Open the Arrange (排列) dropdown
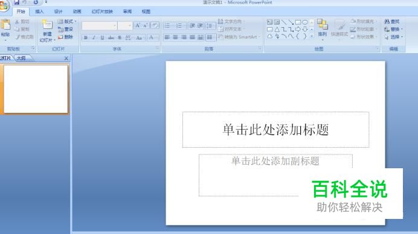This screenshot has height=234, width=418. coord(323,30)
